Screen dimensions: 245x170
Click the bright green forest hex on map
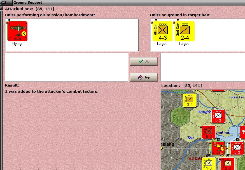[180, 117]
